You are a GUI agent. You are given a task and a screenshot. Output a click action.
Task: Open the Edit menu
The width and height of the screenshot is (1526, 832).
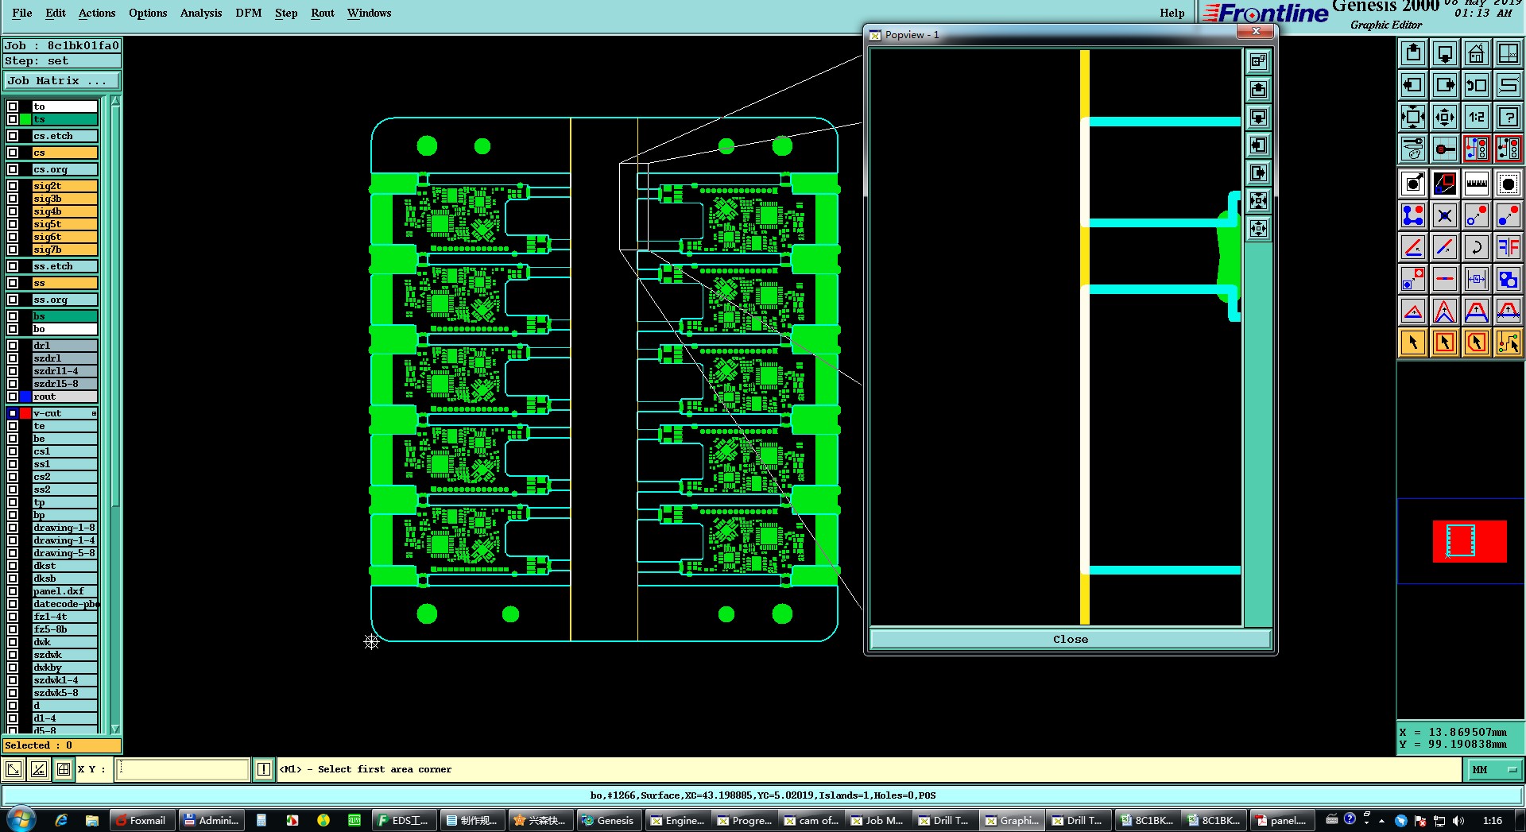click(x=56, y=13)
